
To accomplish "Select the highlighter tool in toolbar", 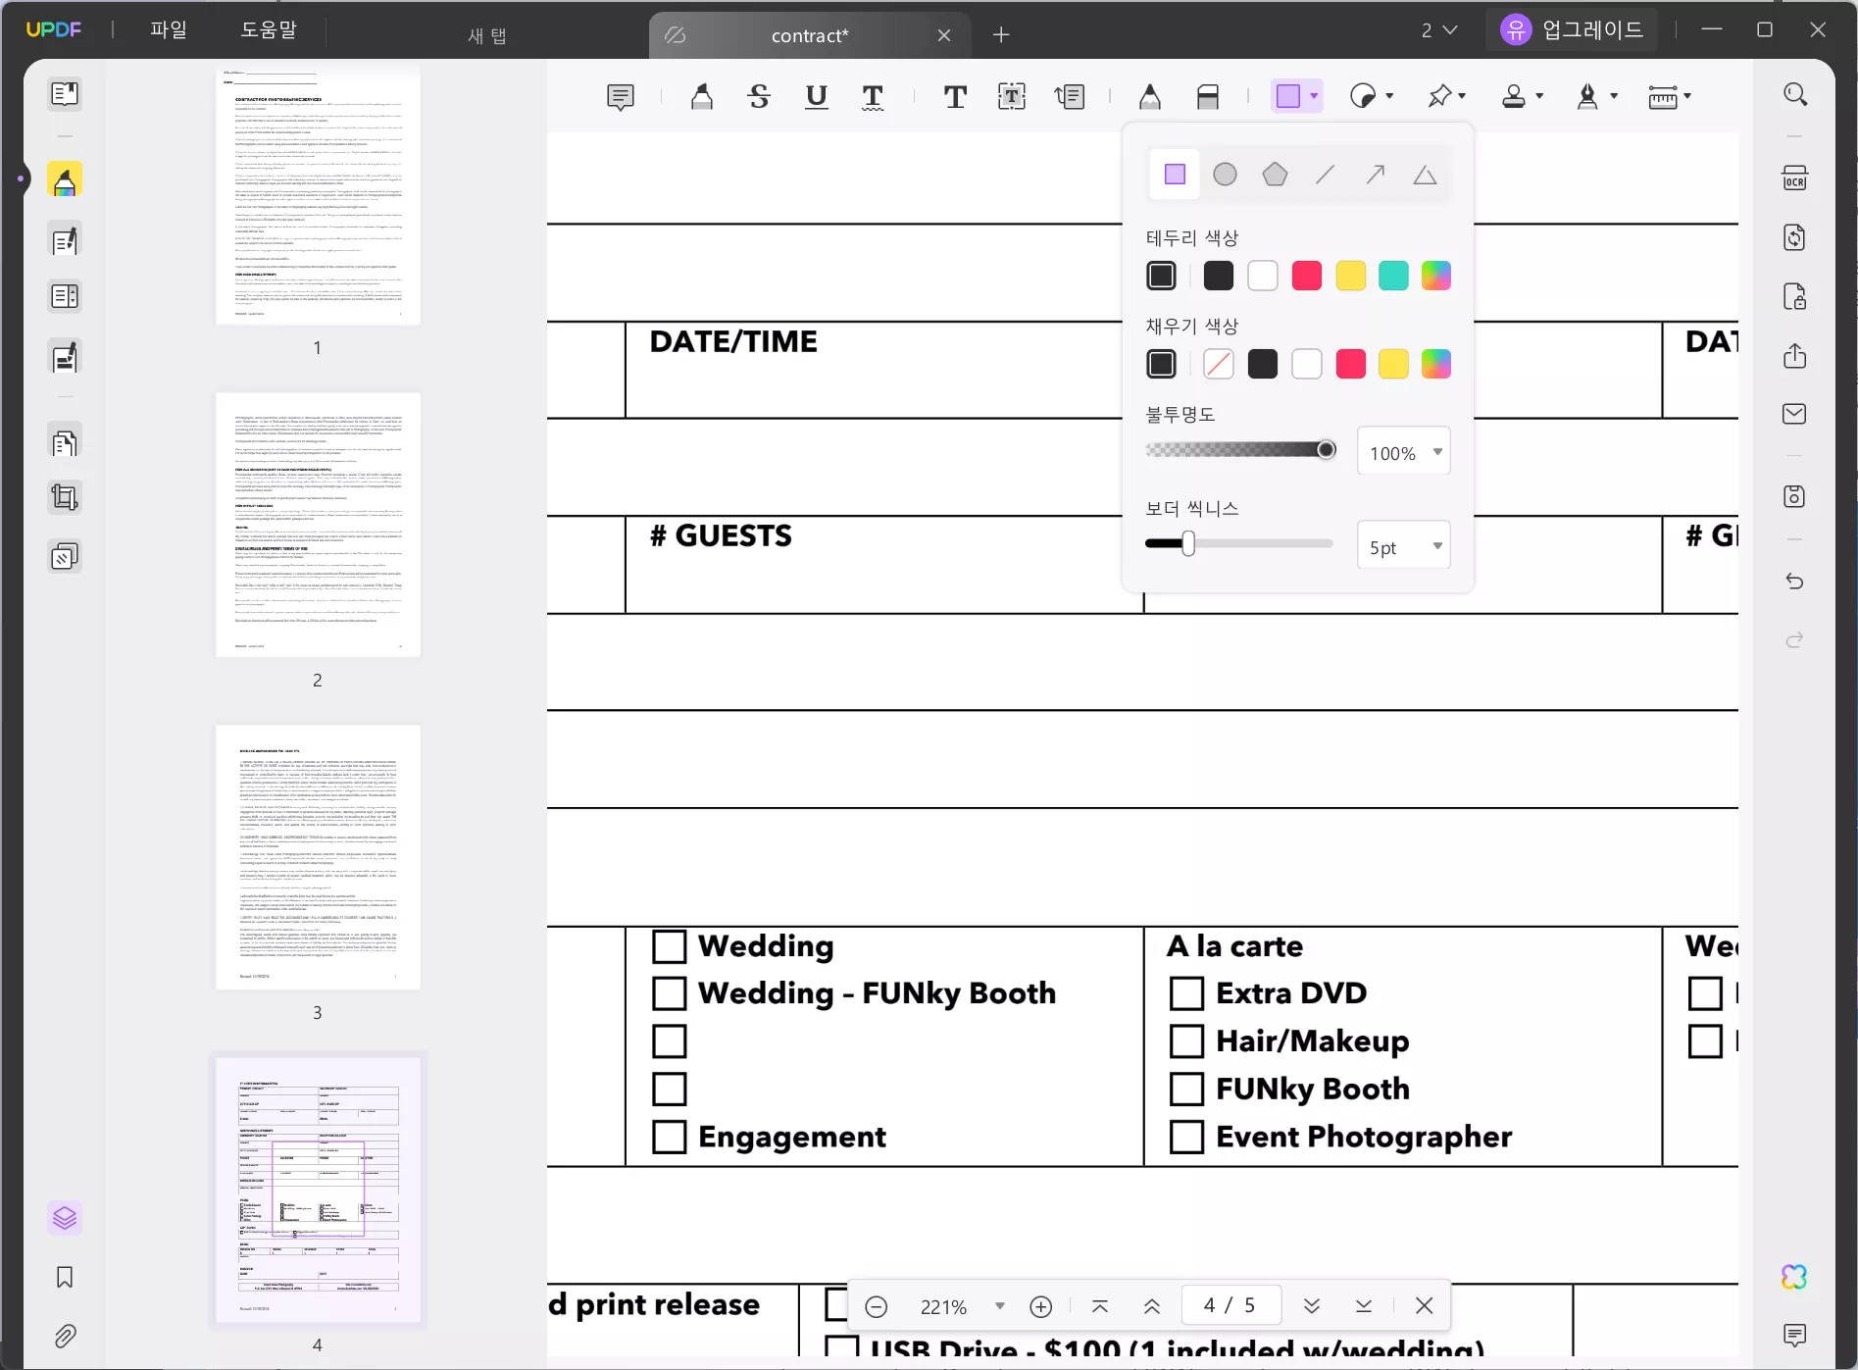I will (702, 96).
